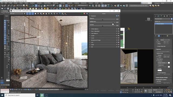Open the Utilities hammer icon in command panel

click(x=170, y=16)
